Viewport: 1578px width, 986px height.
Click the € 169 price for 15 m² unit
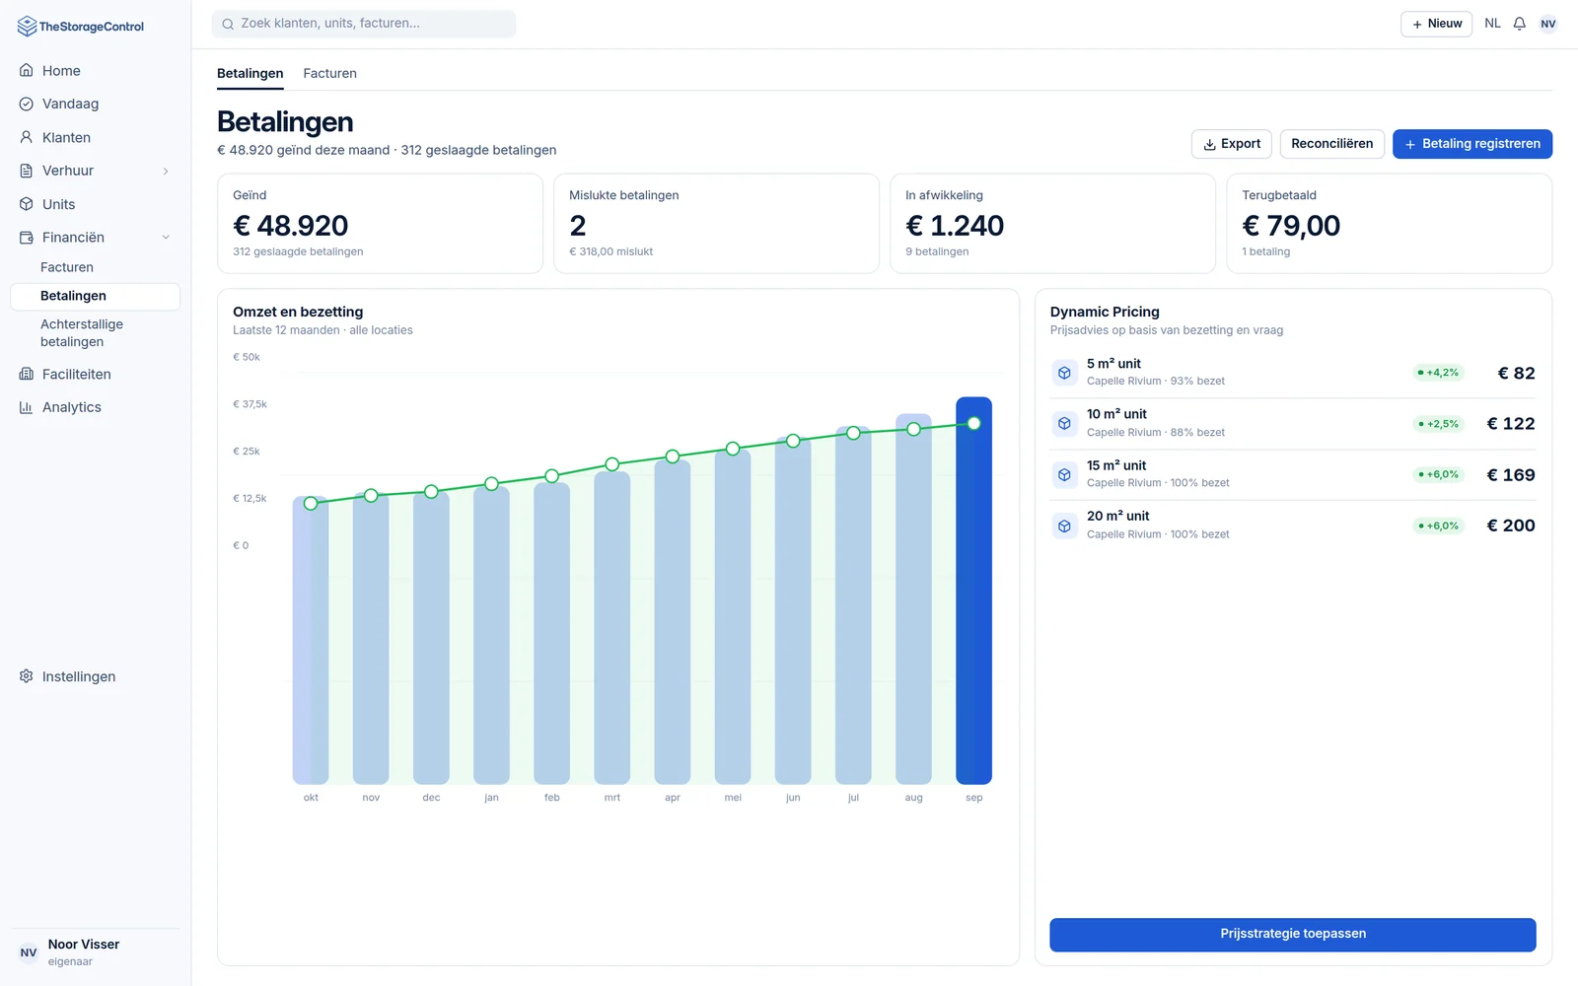pyautogui.click(x=1511, y=474)
